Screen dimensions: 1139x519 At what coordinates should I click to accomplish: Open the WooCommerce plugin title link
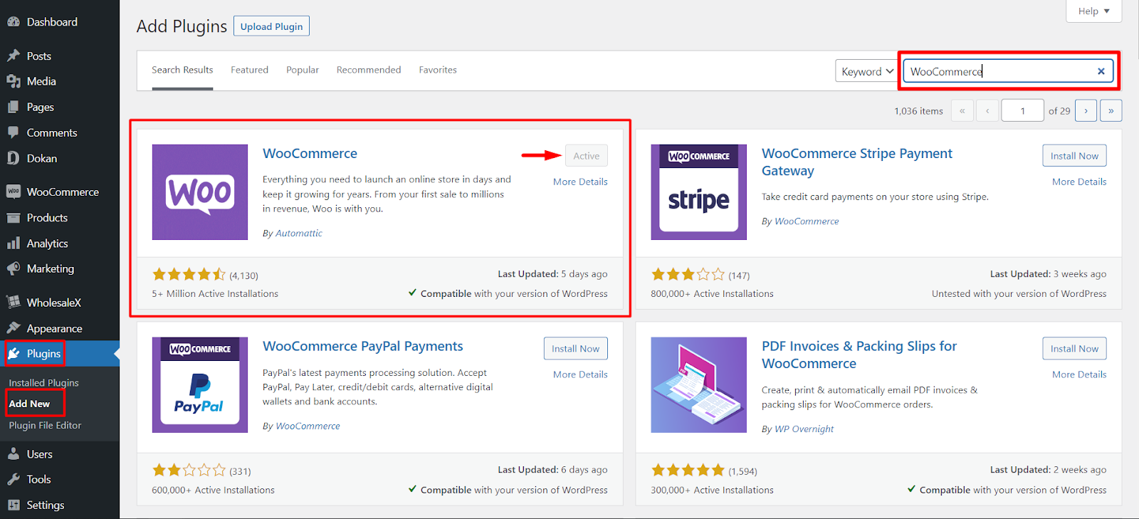(310, 154)
